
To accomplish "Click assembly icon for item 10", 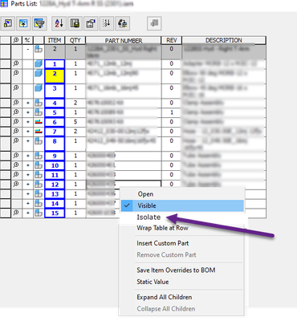I will (x=39, y=165).
